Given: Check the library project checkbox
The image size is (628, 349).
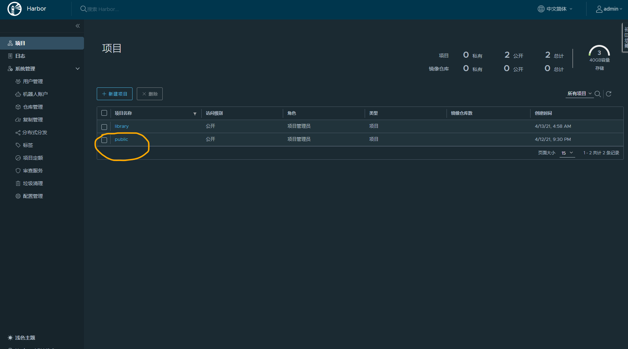Looking at the screenshot, I should pos(104,127).
